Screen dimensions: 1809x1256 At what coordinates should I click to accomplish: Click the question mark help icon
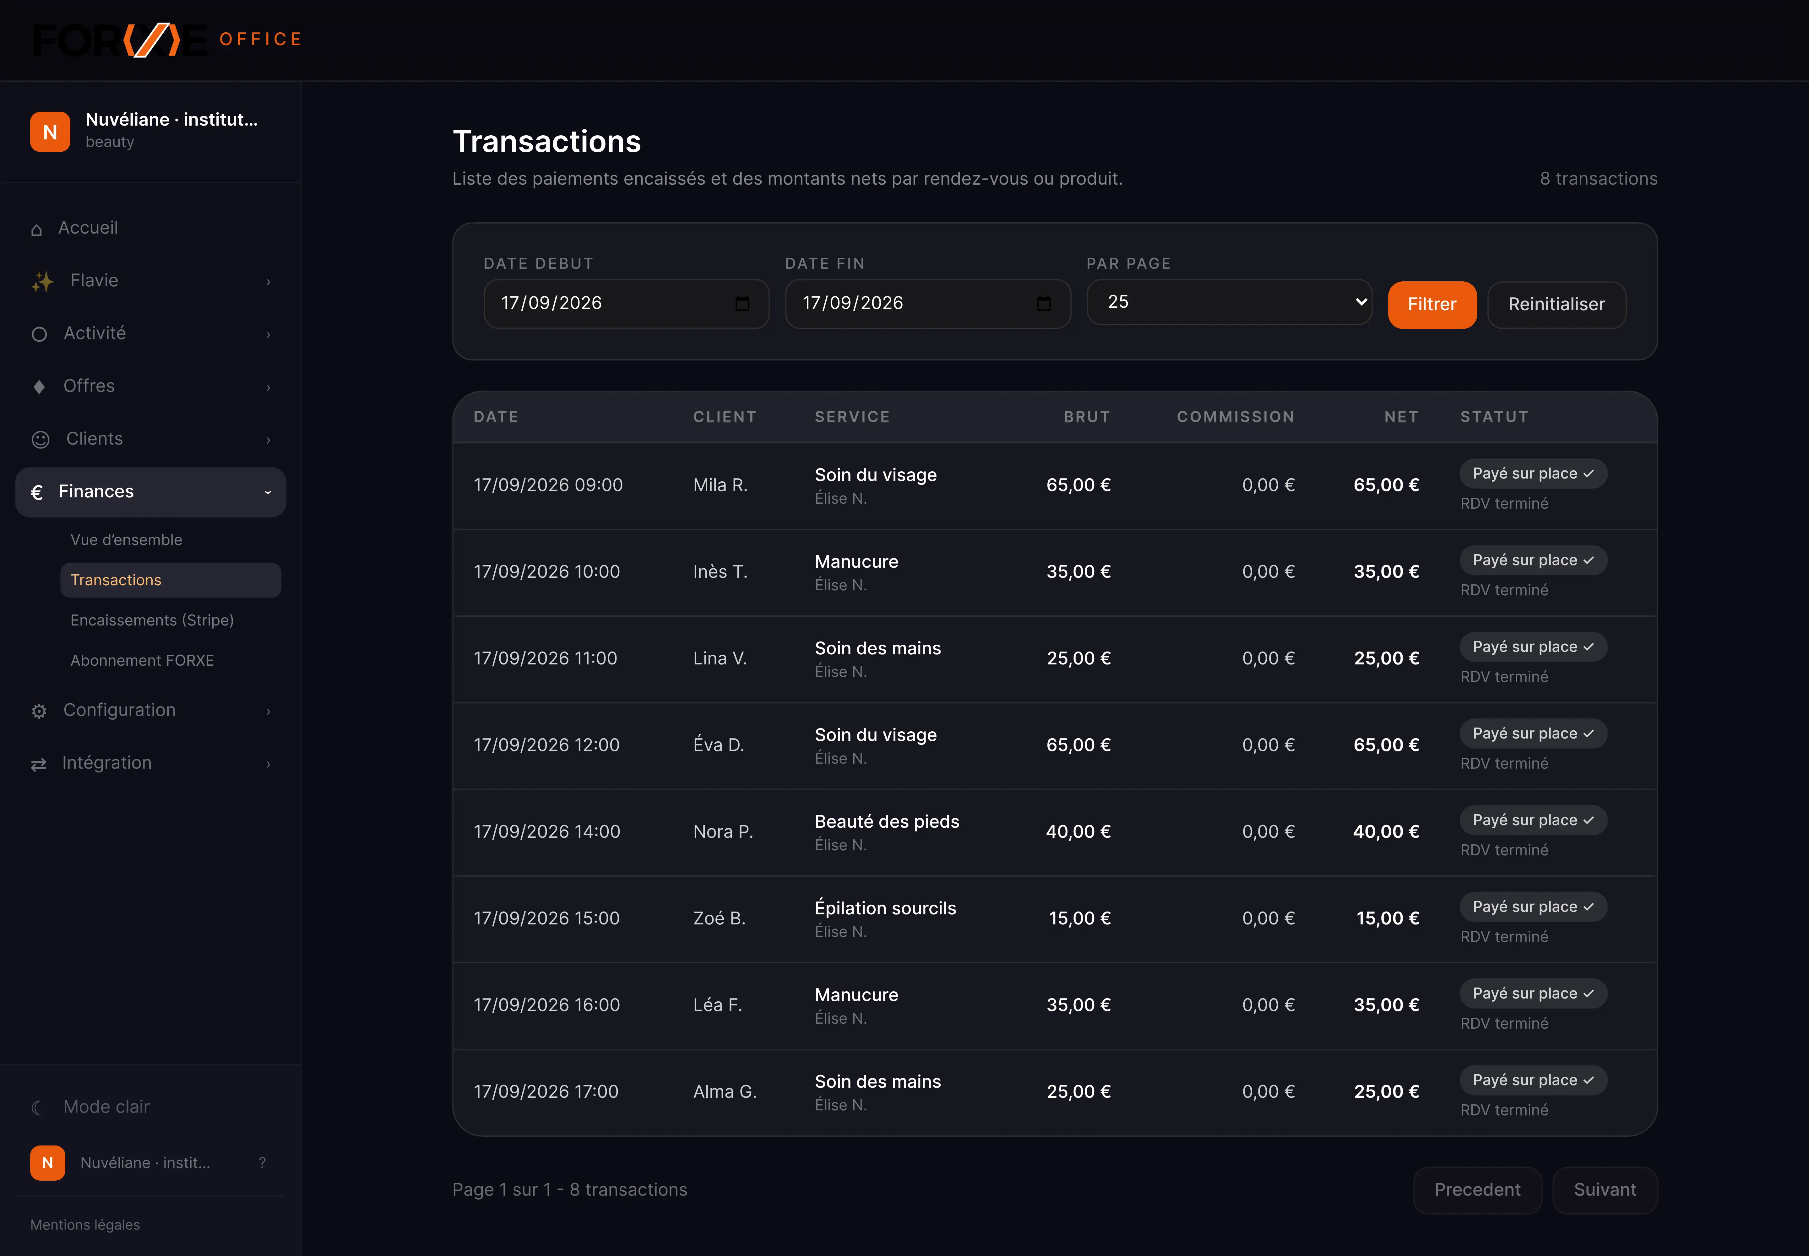click(x=262, y=1162)
